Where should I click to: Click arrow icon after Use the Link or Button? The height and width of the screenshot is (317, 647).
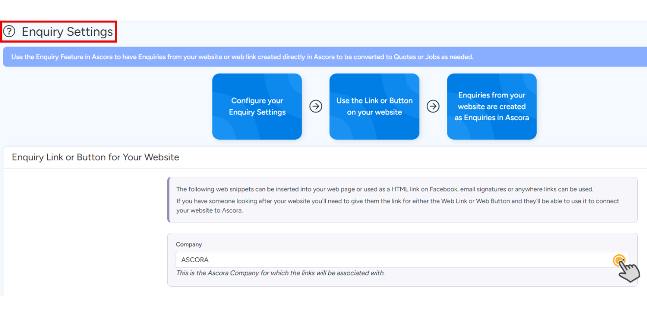click(433, 106)
